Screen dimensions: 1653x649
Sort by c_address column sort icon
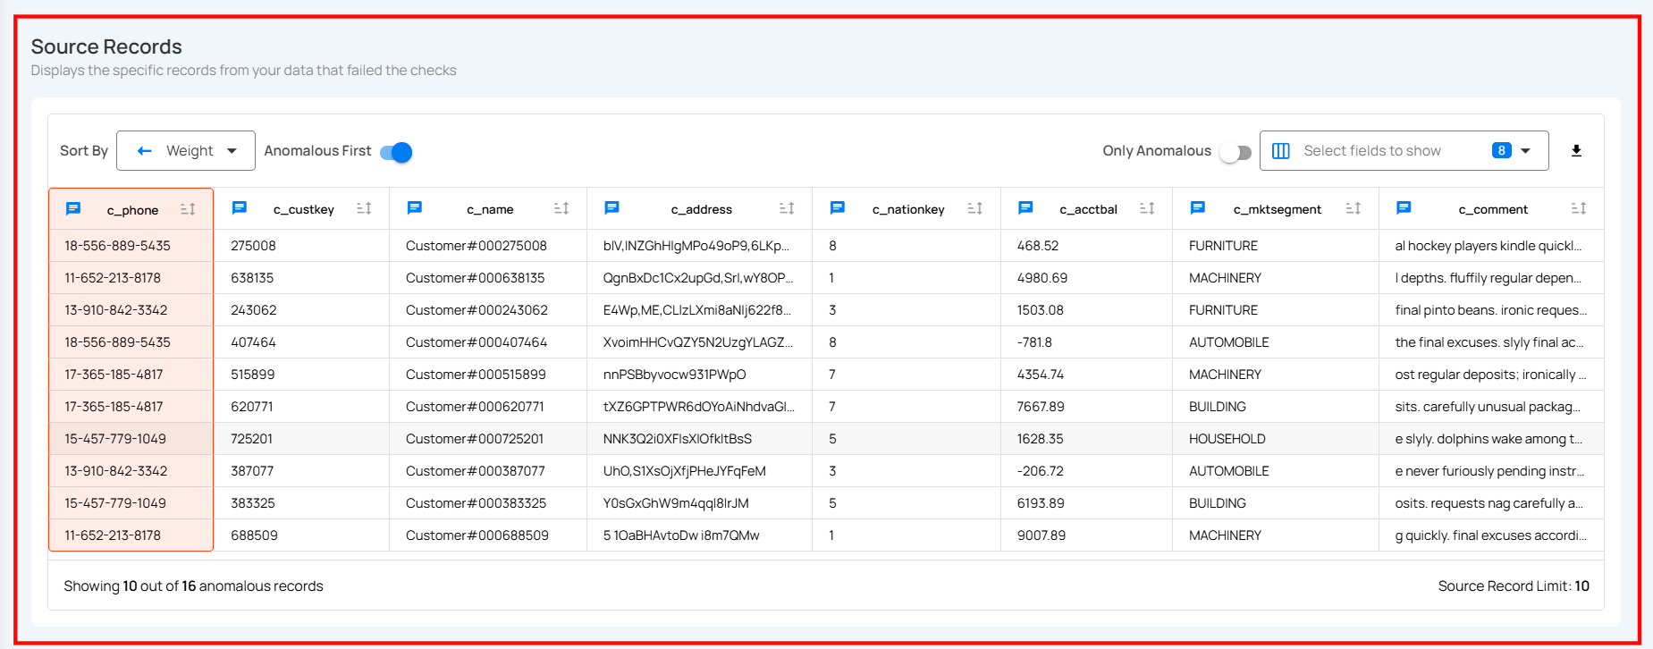(x=787, y=208)
